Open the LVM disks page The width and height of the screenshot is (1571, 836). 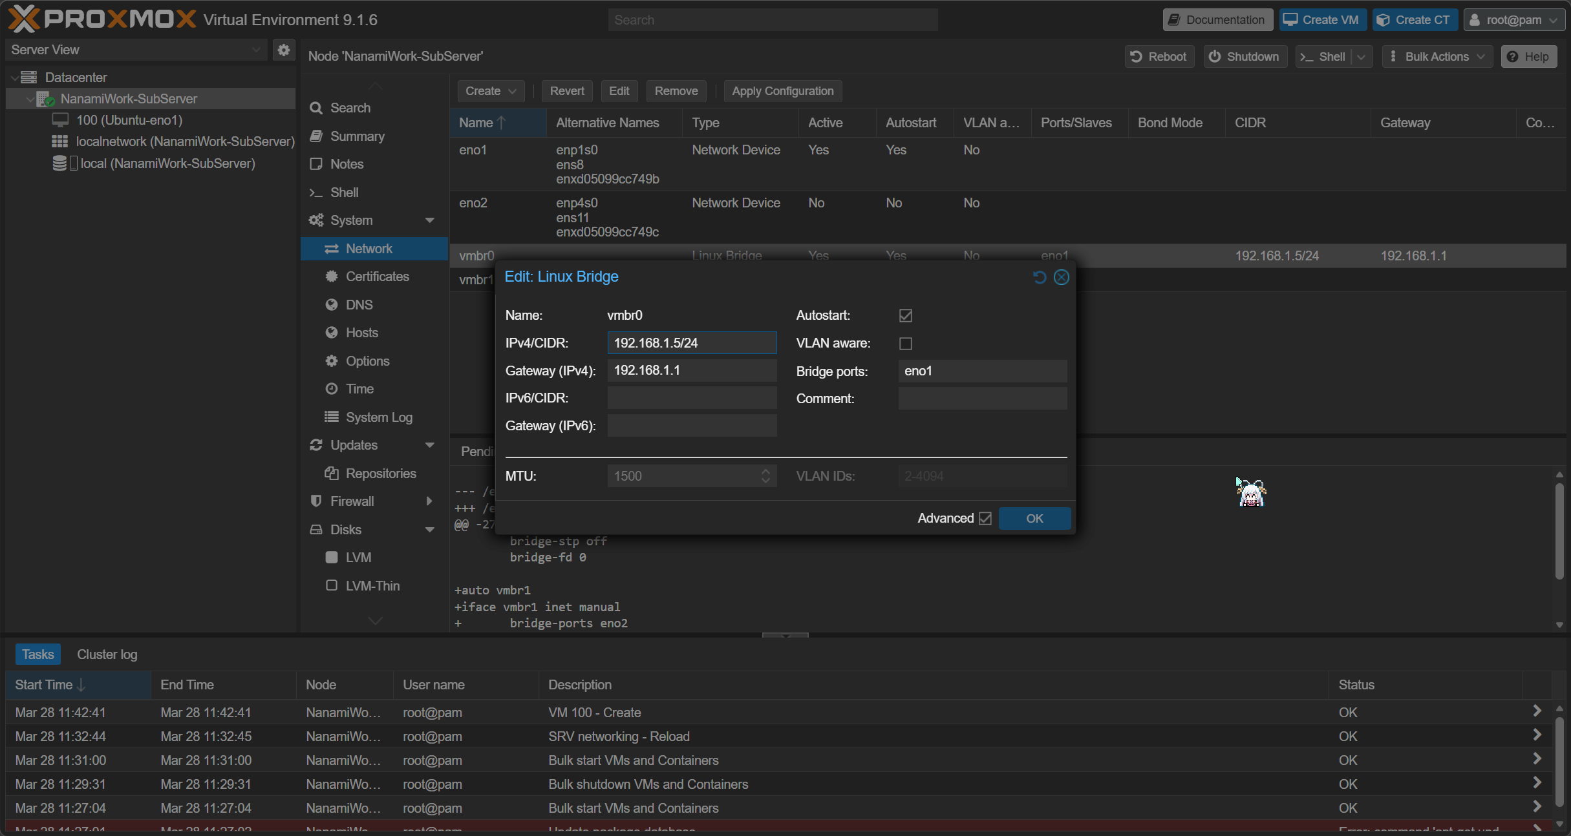358,558
